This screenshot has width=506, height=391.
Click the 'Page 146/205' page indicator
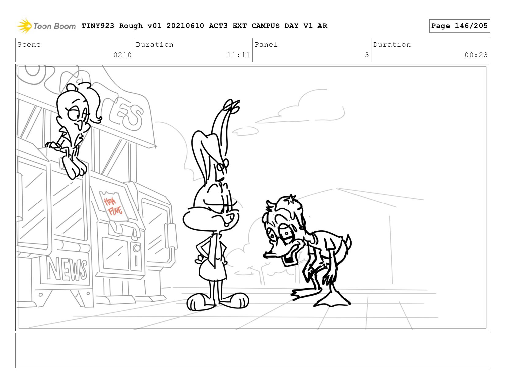point(459,26)
